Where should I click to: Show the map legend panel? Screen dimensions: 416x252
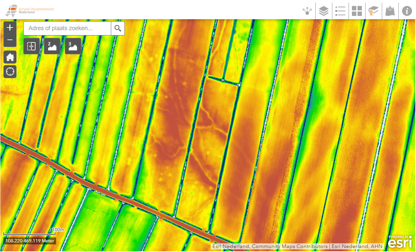tap(340, 11)
